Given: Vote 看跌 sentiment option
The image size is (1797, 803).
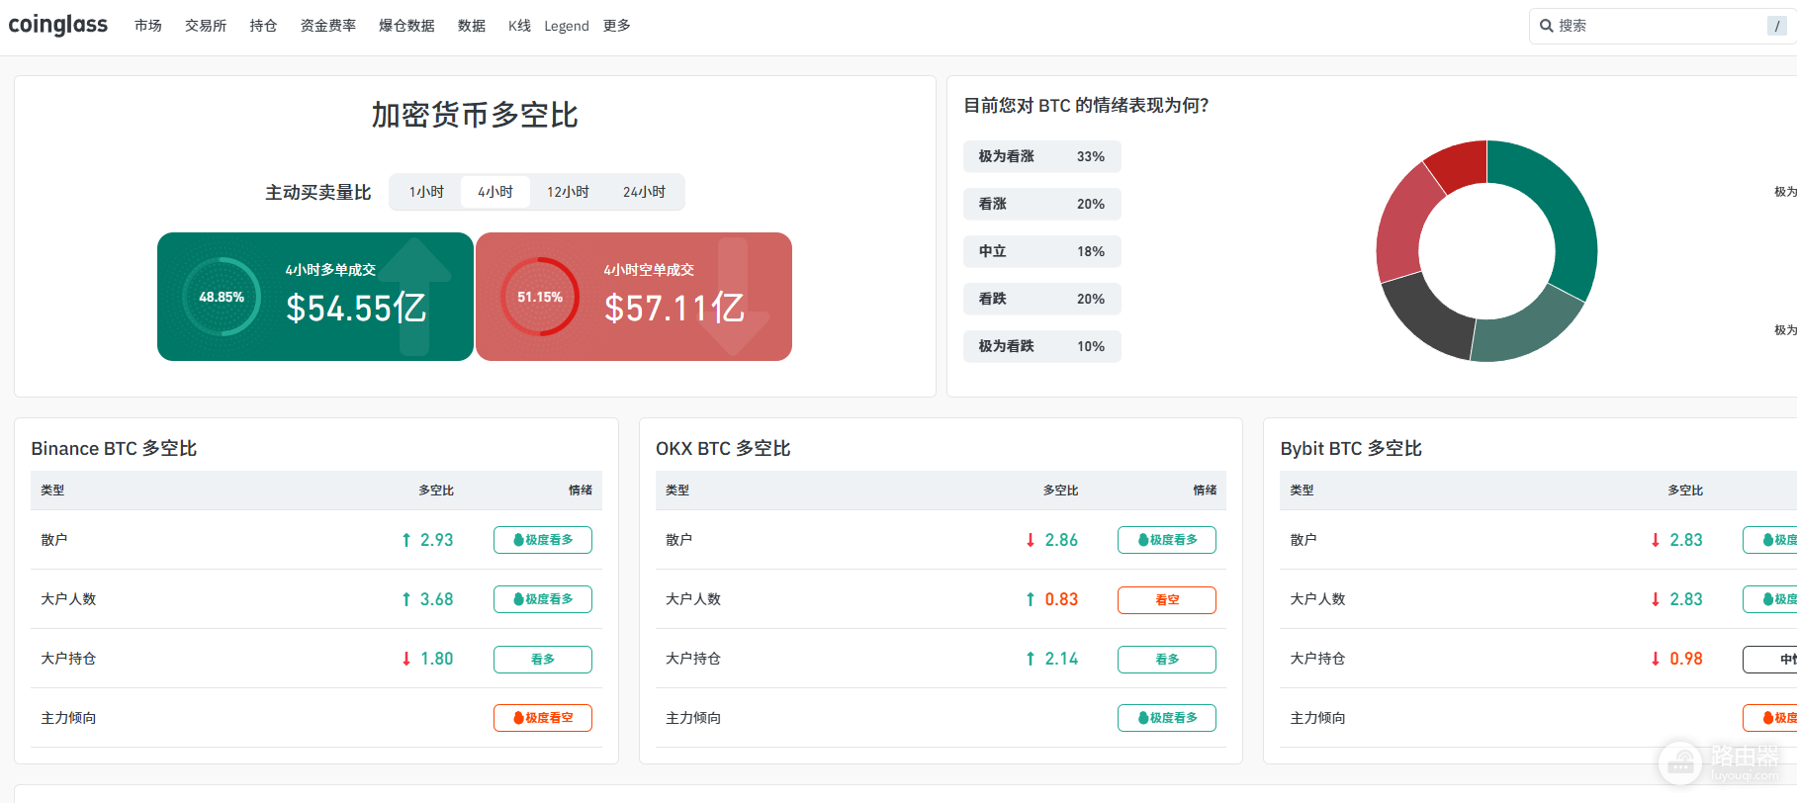Looking at the screenshot, I should coord(1042,299).
